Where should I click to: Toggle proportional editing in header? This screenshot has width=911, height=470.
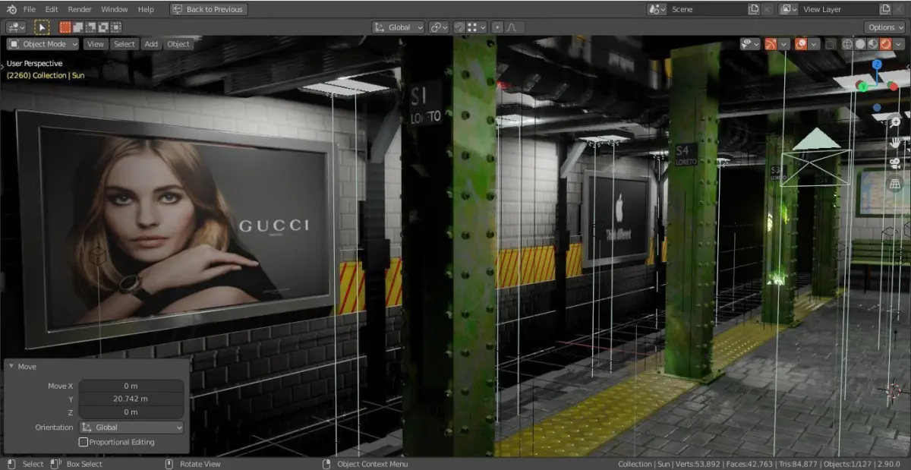[x=497, y=27]
